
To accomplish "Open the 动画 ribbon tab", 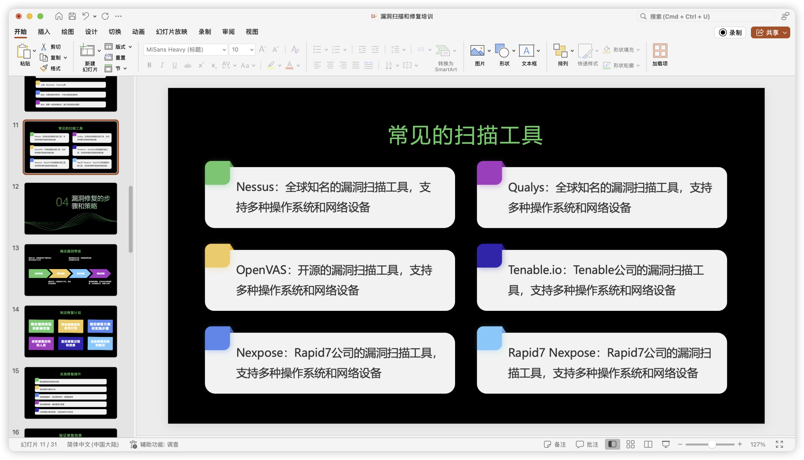I will pyautogui.click(x=139, y=32).
